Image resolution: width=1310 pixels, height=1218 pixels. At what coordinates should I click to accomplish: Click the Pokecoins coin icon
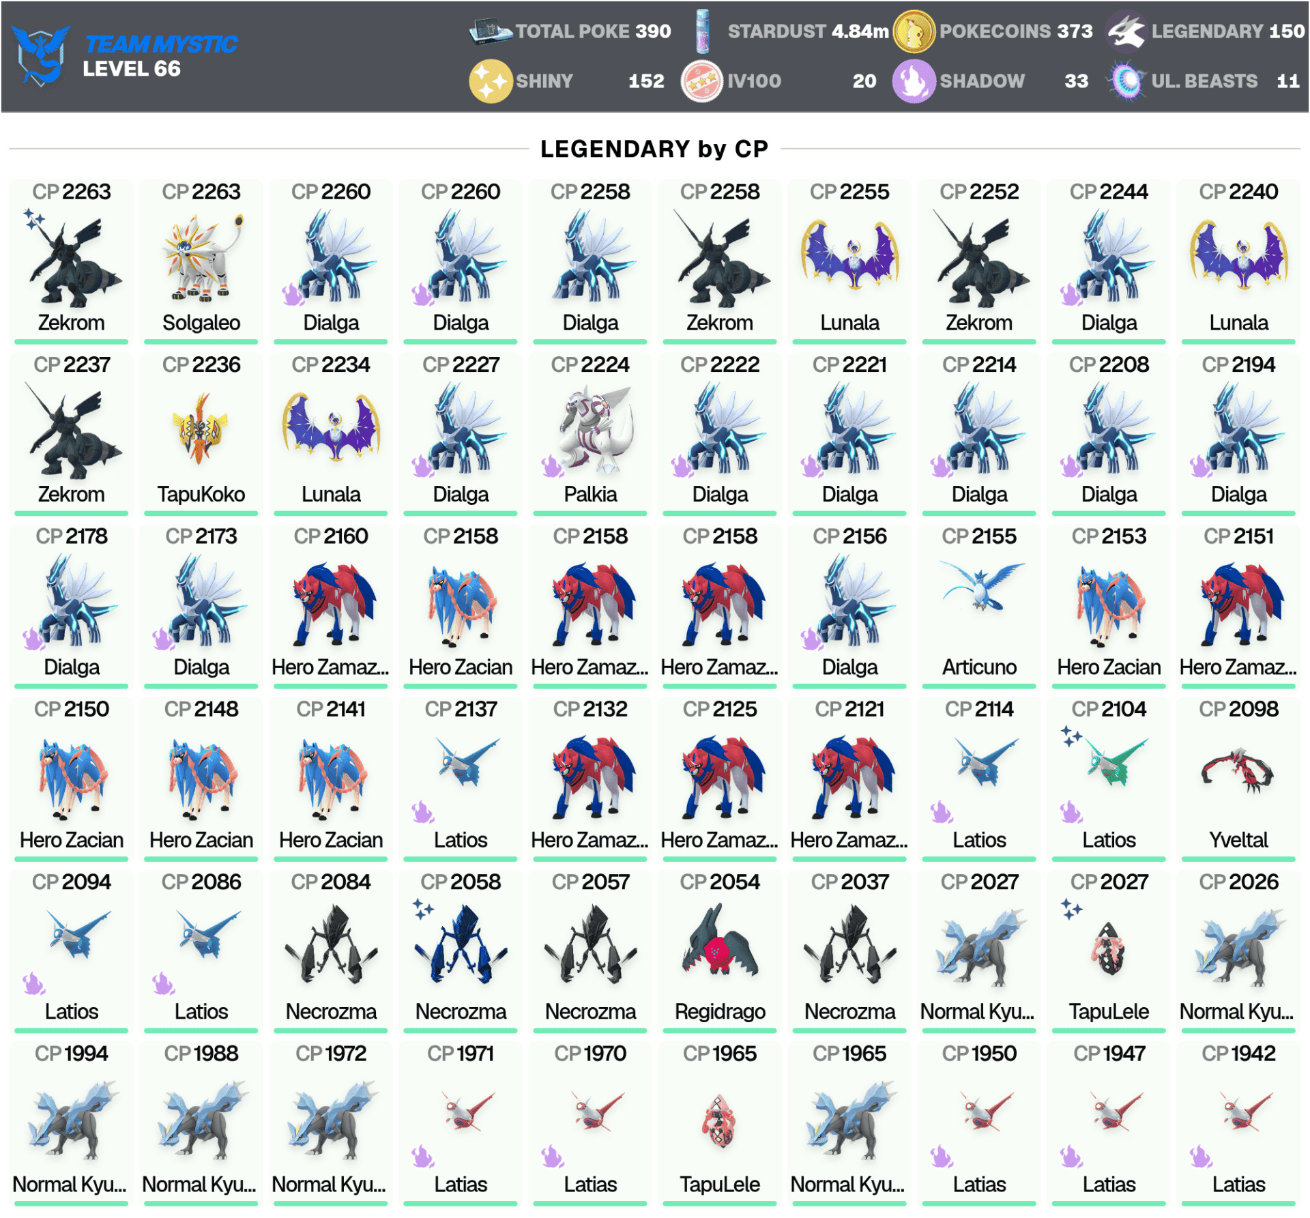click(913, 31)
